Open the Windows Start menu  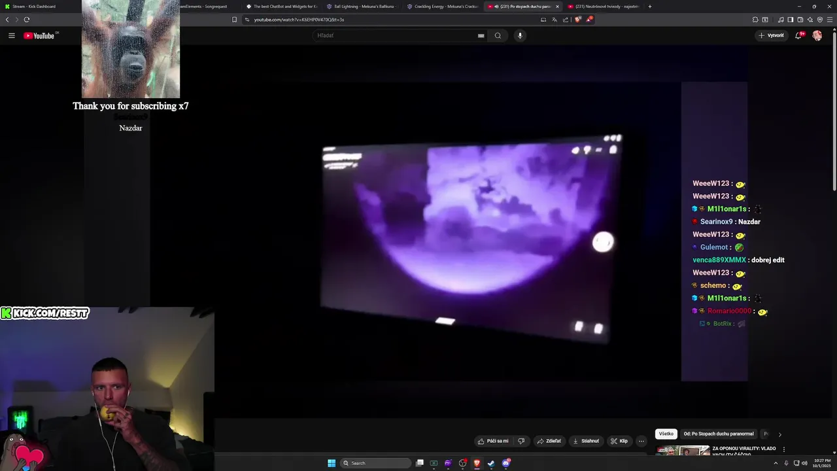tap(332, 463)
